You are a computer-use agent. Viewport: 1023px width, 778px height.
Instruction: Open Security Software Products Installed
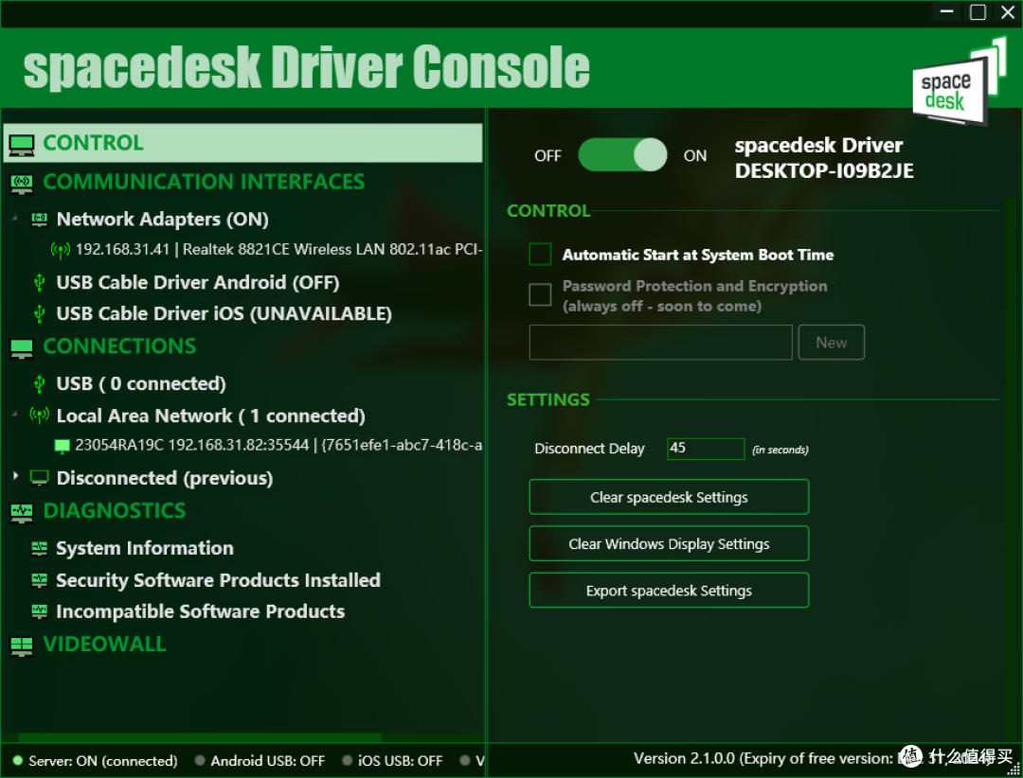point(217,580)
